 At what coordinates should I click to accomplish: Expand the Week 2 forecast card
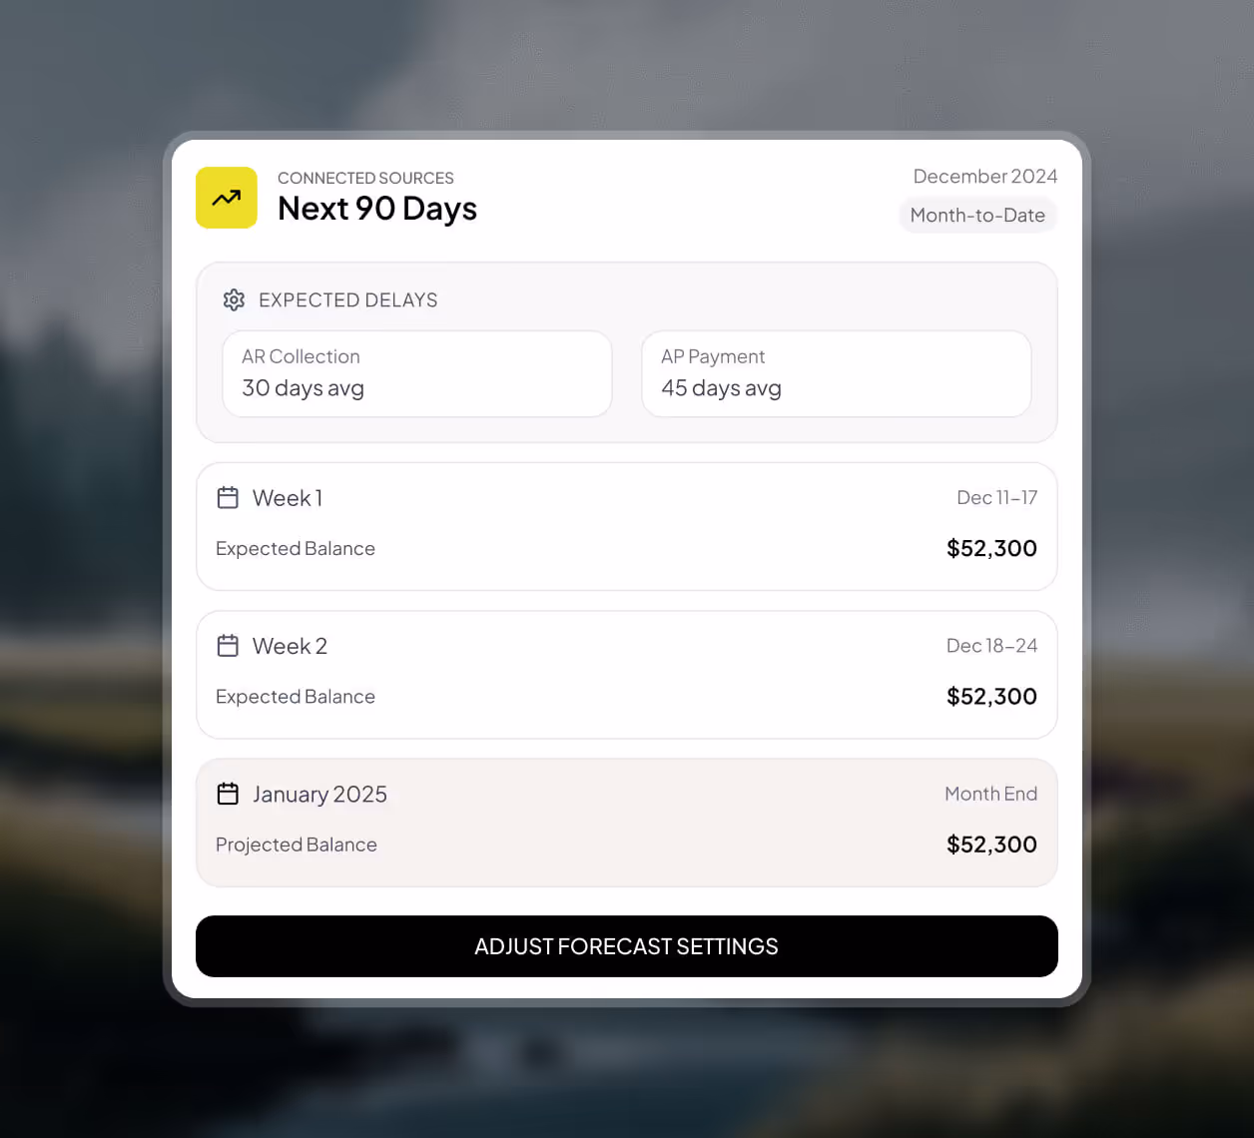click(x=626, y=675)
